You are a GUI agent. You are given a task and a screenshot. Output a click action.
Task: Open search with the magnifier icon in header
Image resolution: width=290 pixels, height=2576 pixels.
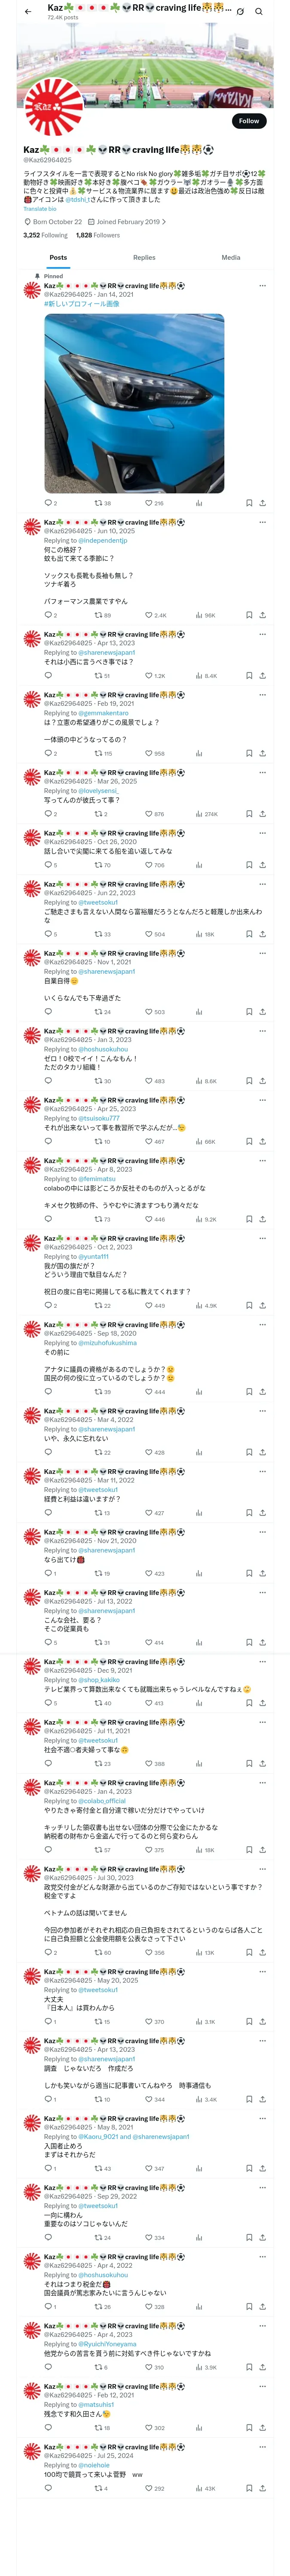click(259, 11)
